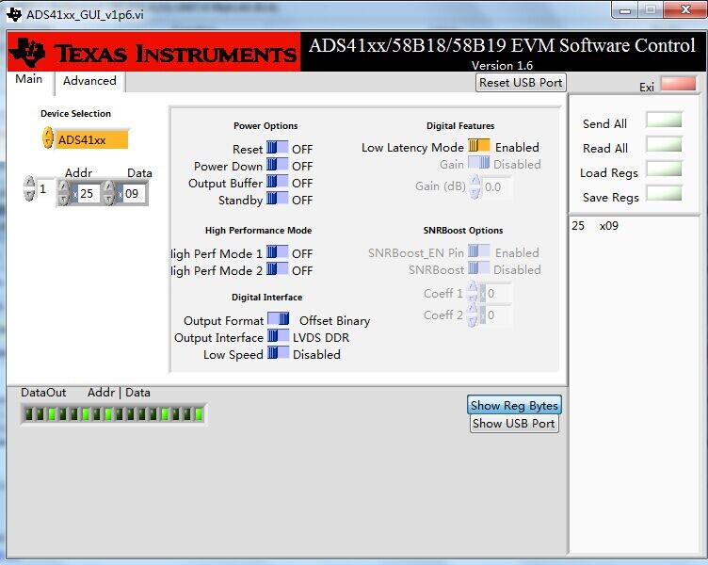
Task: Click the Texas Instruments logo banner
Action: (x=154, y=53)
